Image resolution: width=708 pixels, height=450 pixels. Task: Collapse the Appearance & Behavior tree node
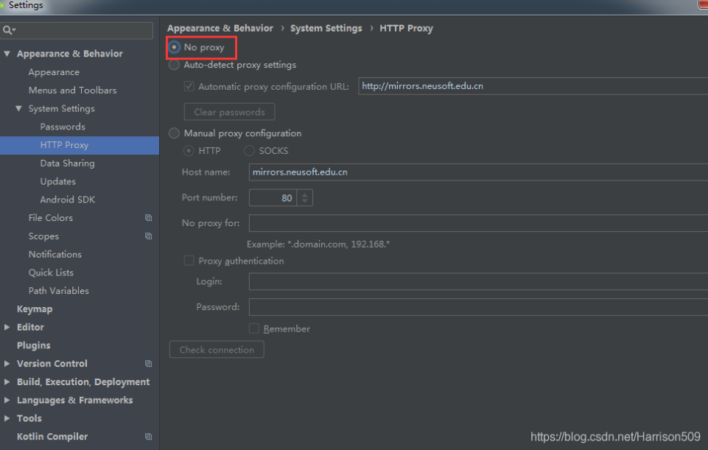point(7,54)
